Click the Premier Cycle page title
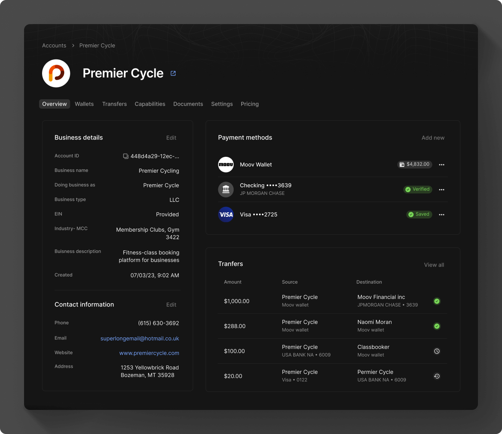Image resolution: width=502 pixels, height=434 pixels. [x=123, y=73]
